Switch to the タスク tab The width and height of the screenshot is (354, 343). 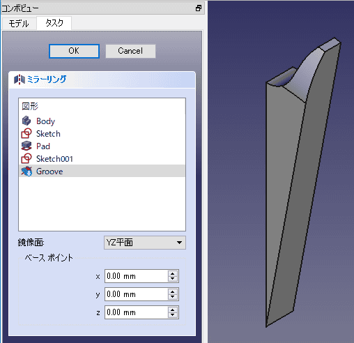[54, 23]
